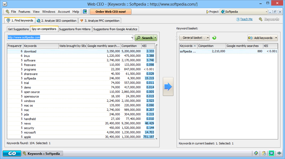Select the 'download' keyword row

pos(81,51)
